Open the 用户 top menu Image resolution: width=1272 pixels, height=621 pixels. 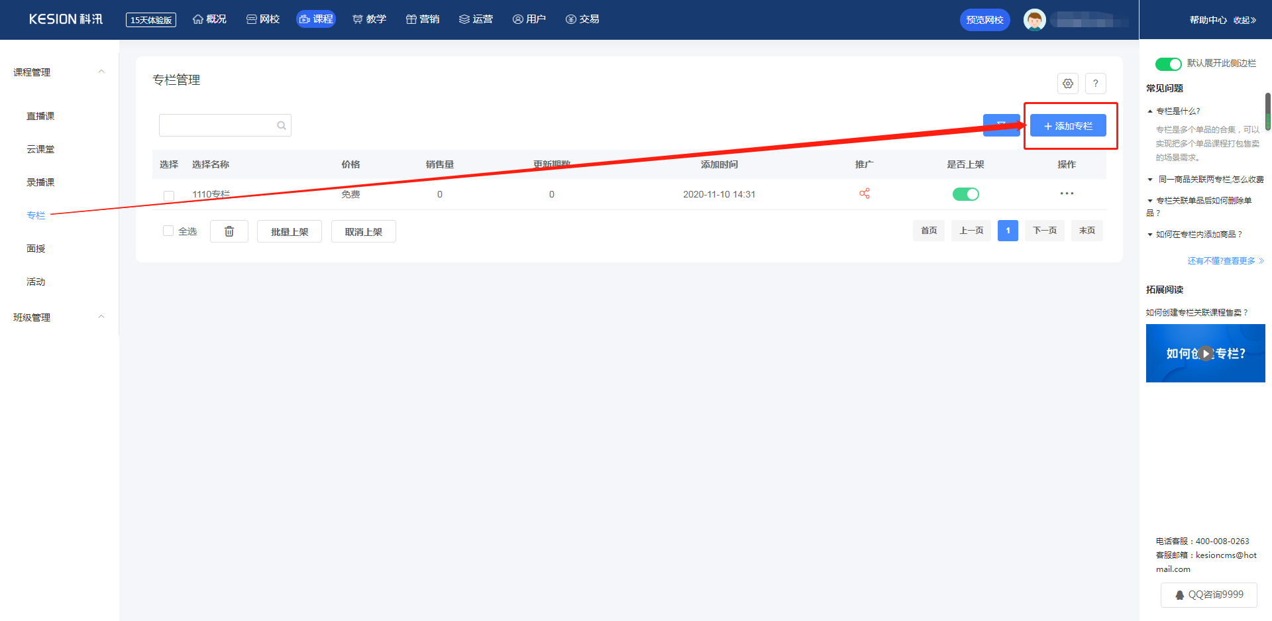click(529, 19)
